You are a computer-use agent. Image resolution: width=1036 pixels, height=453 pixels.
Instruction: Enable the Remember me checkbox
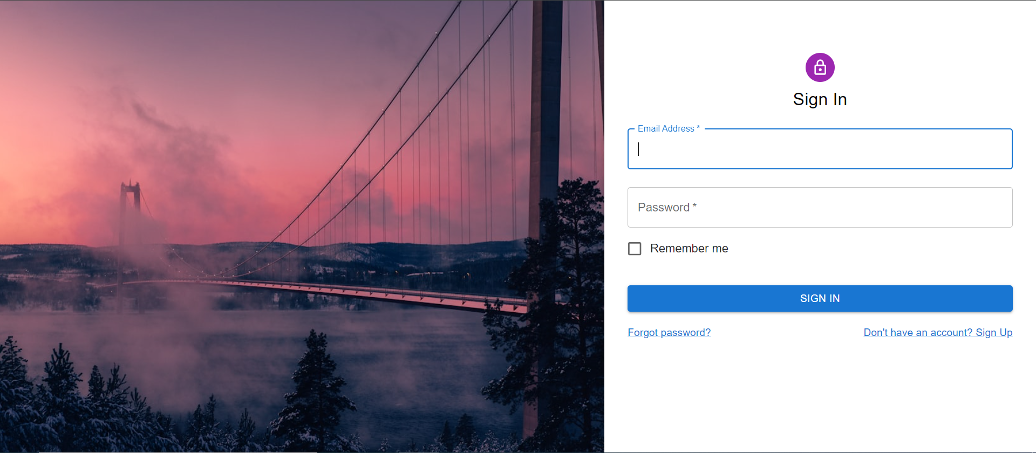[635, 249]
